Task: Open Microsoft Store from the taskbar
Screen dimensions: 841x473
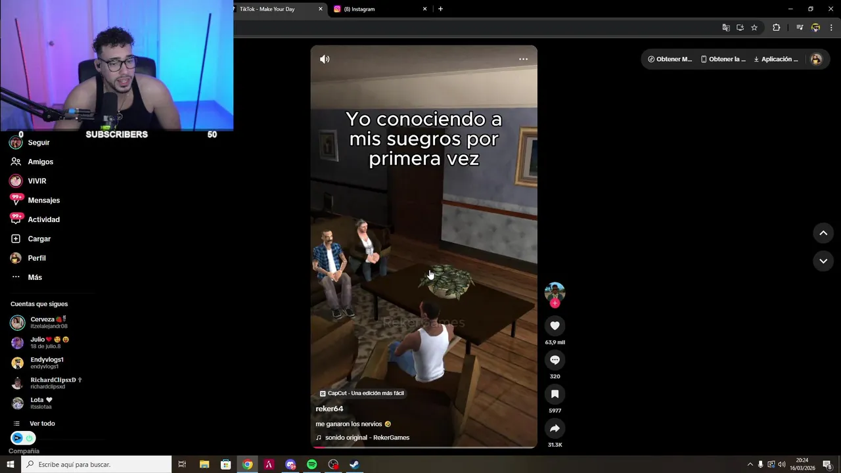Action: (225, 464)
